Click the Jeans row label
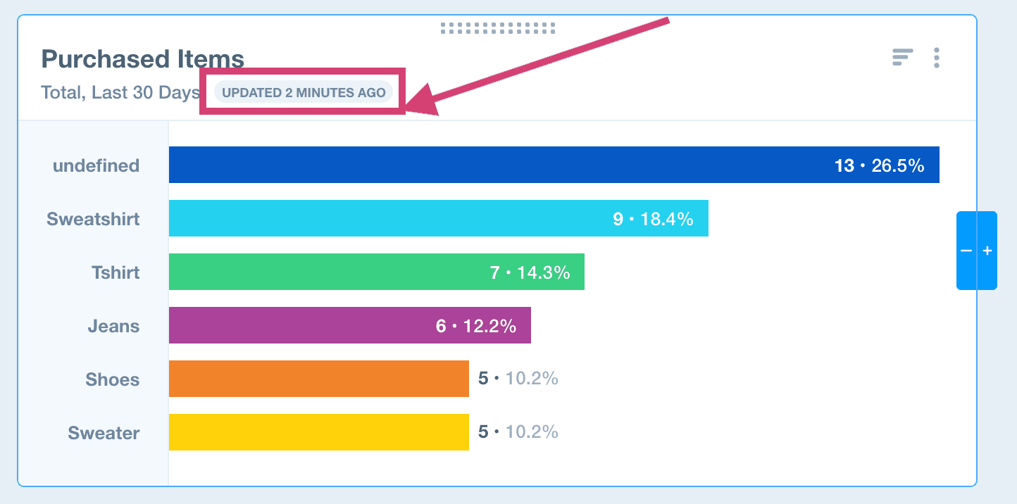Screen dimensions: 1017x504 pos(113,326)
